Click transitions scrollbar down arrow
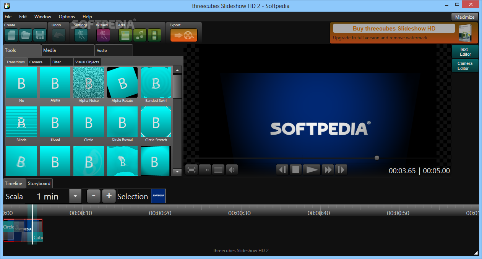Image resolution: width=482 pixels, height=259 pixels. click(x=177, y=172)
